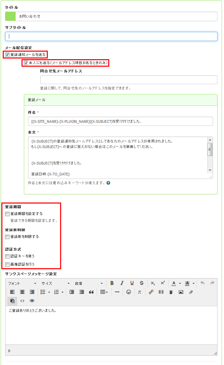Screen dimensions: 224x365
Task: Insert a hyperlink
Action: pos(151,292)
